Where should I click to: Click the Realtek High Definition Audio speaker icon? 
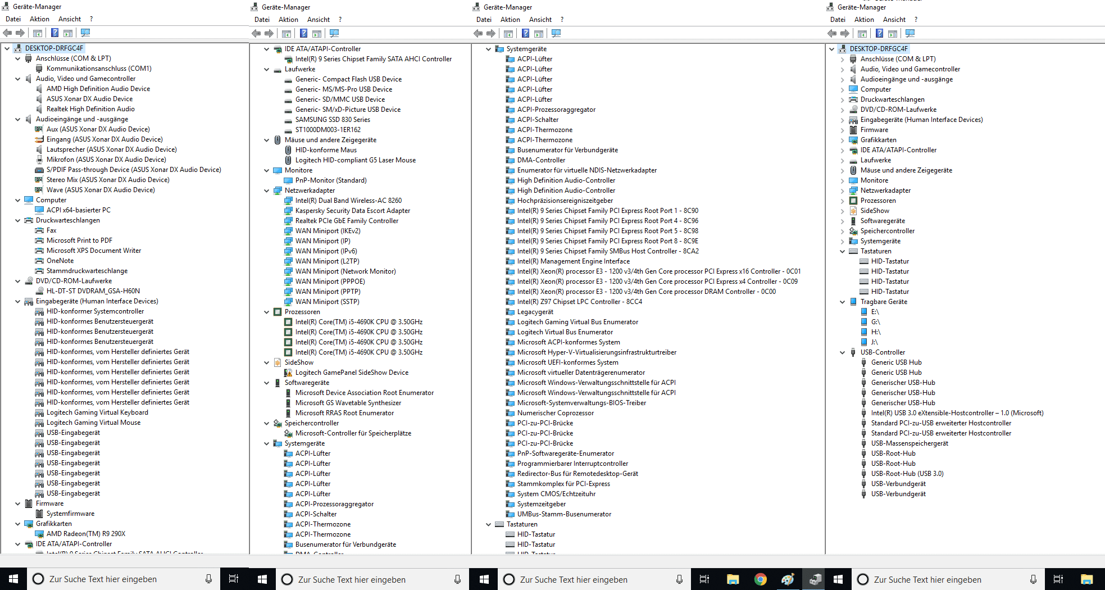tap(39, 109)
